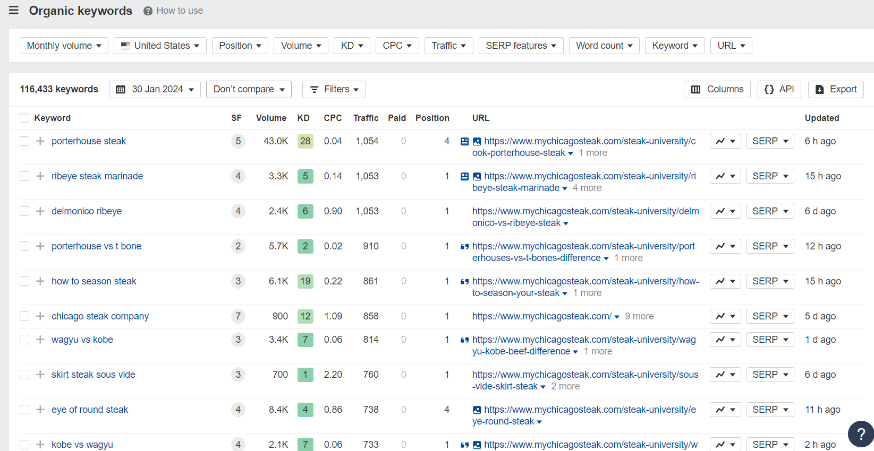
Task: Click SF count 7 for chicago steak company
Action: pos(238,316)
